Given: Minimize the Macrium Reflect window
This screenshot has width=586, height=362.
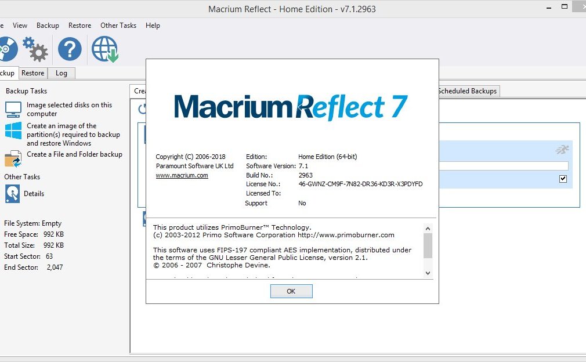Looking at the screenshot, I should click(549, 8).
